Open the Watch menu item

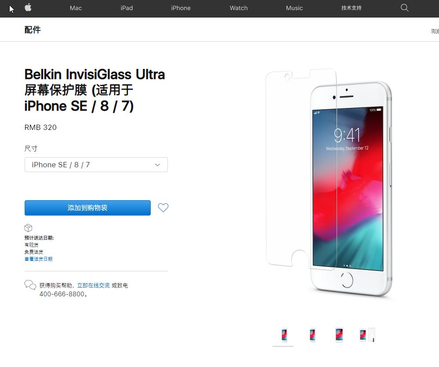[x=239, y=8]
